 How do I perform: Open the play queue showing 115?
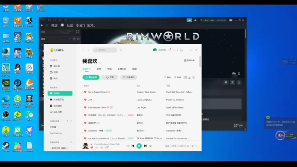194,146
